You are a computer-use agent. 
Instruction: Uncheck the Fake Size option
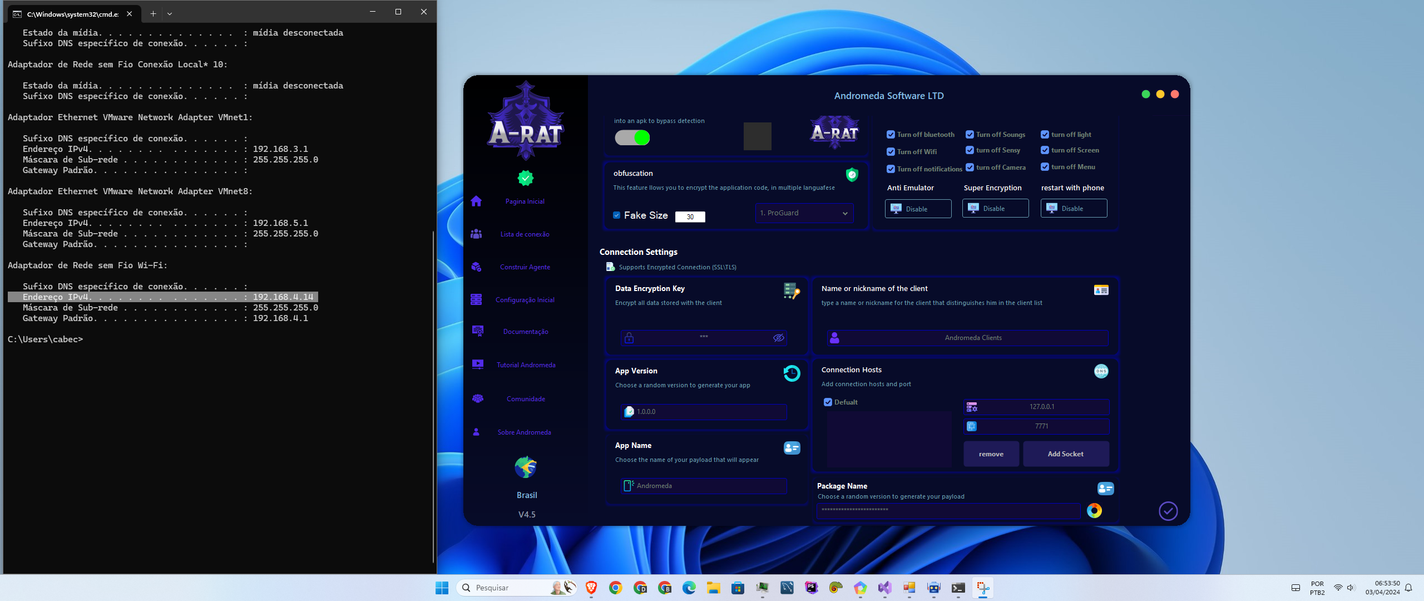pos(616,214)
